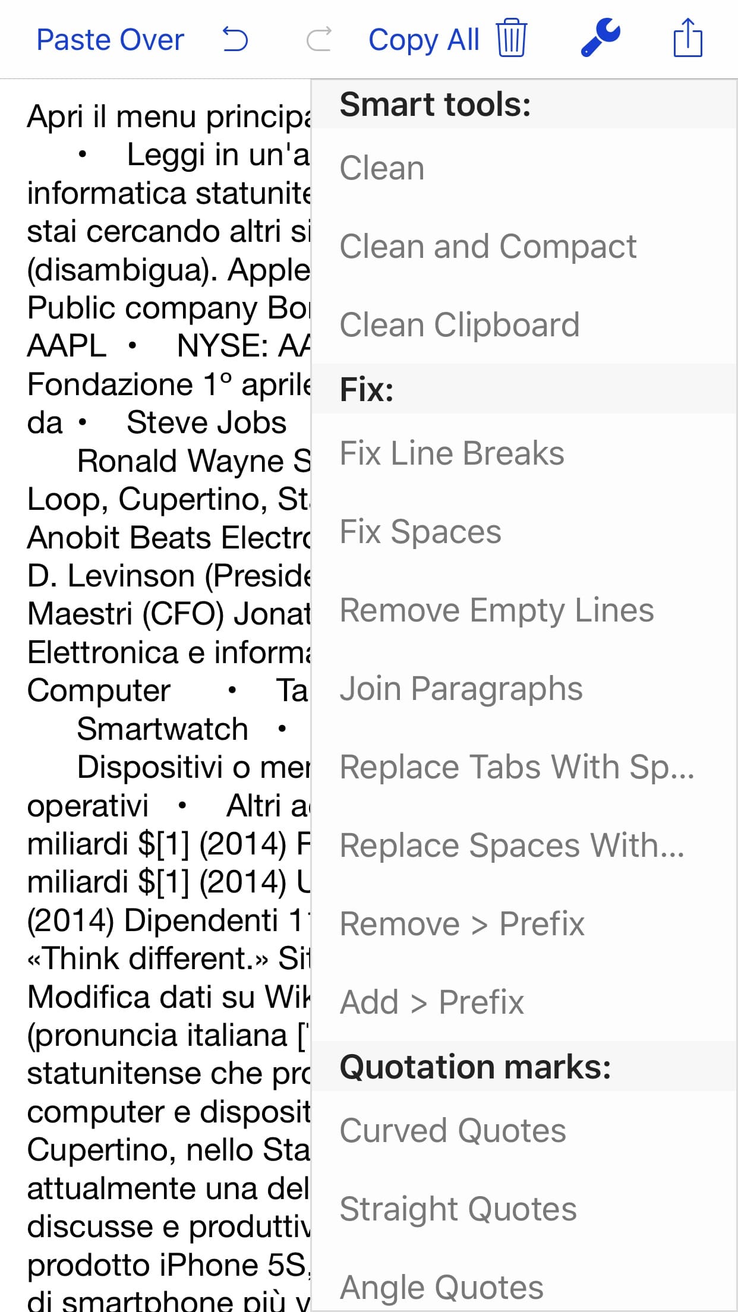This screenshot has width=738, height=1312.
Task: Choose Fix Line Breaks
Action: (452, 453)
